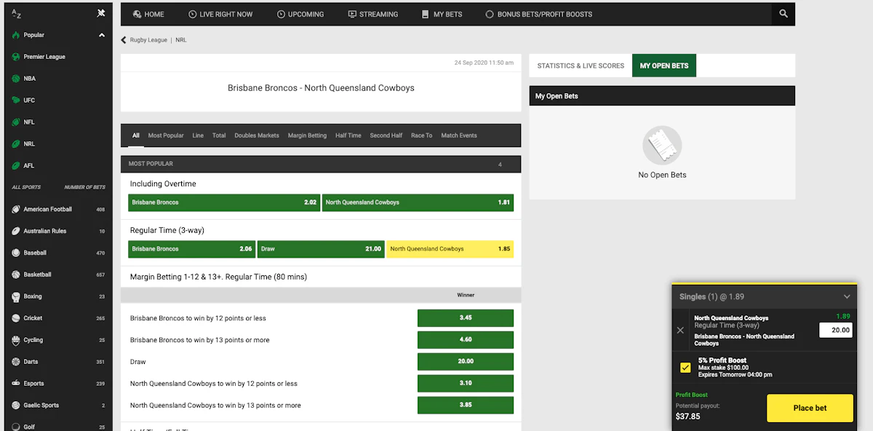This screenshot has height=431, width=873.
Task: Collapse the Popular sports section
Action: pos(102,35)
